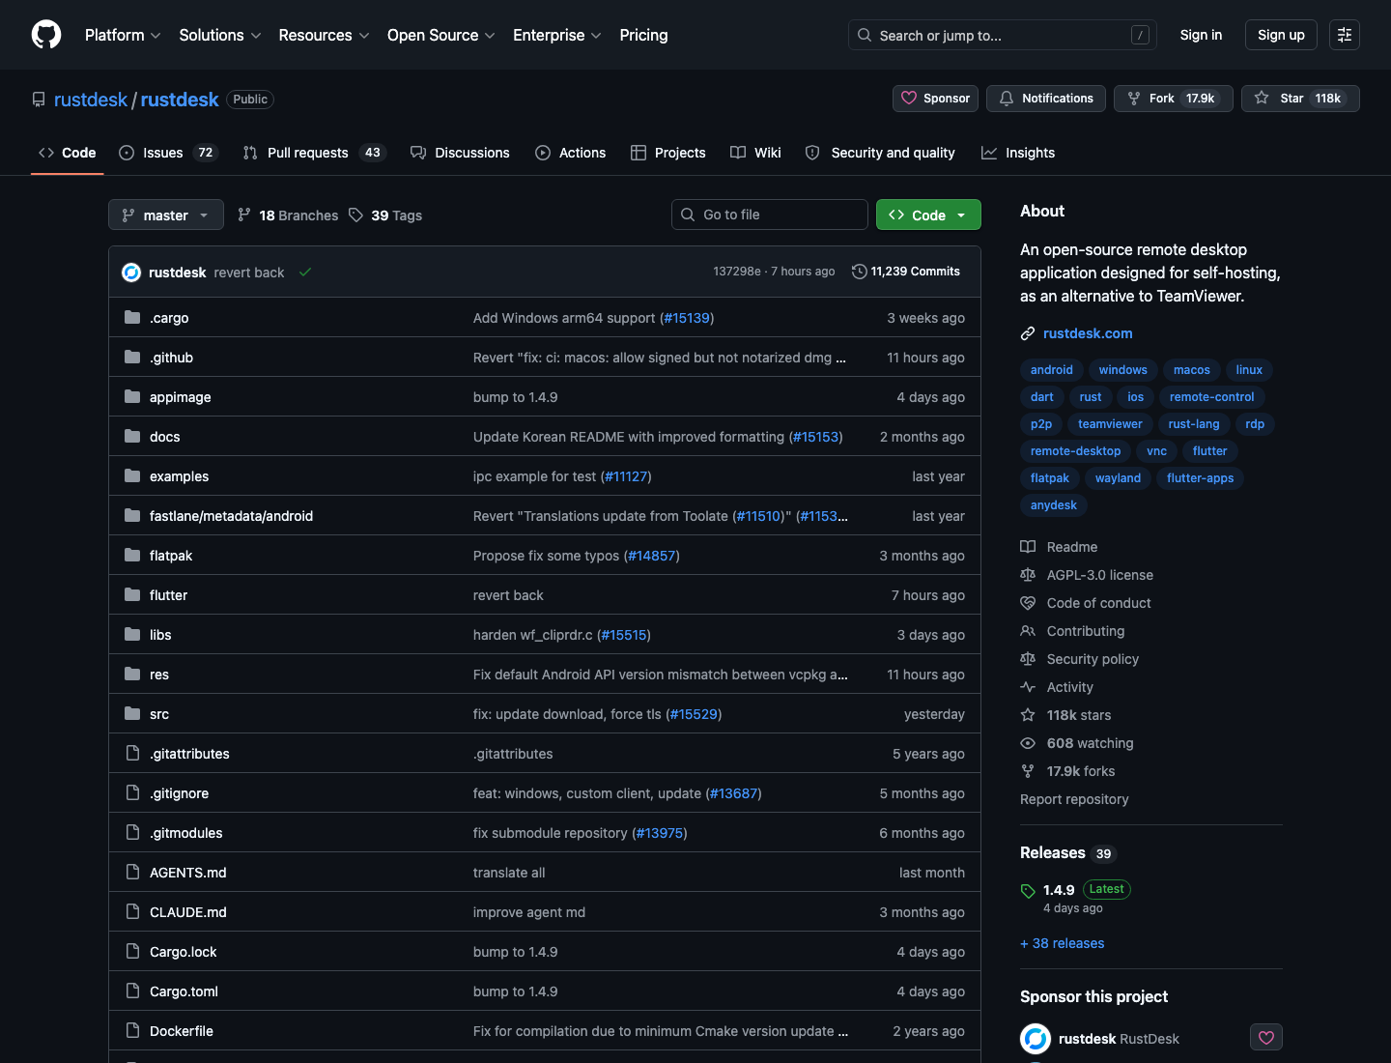Click the remote-desktop topic tag
Screen dimensions: 1391x1063
click(1075, 451)
